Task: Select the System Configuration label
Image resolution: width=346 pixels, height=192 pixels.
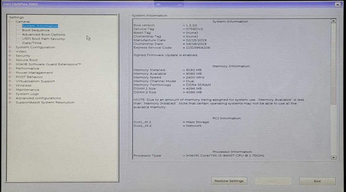Action: coord(35,47)
